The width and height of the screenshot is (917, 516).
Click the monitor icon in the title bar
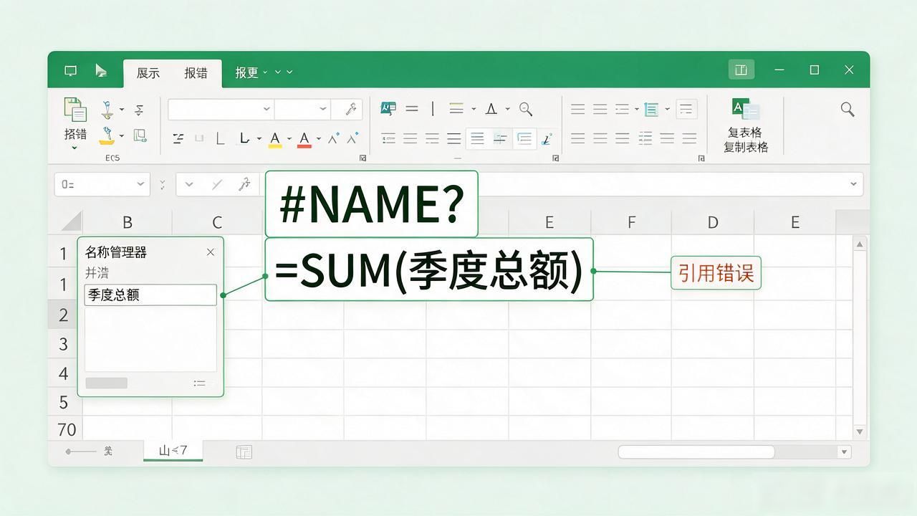click(70, 71)
